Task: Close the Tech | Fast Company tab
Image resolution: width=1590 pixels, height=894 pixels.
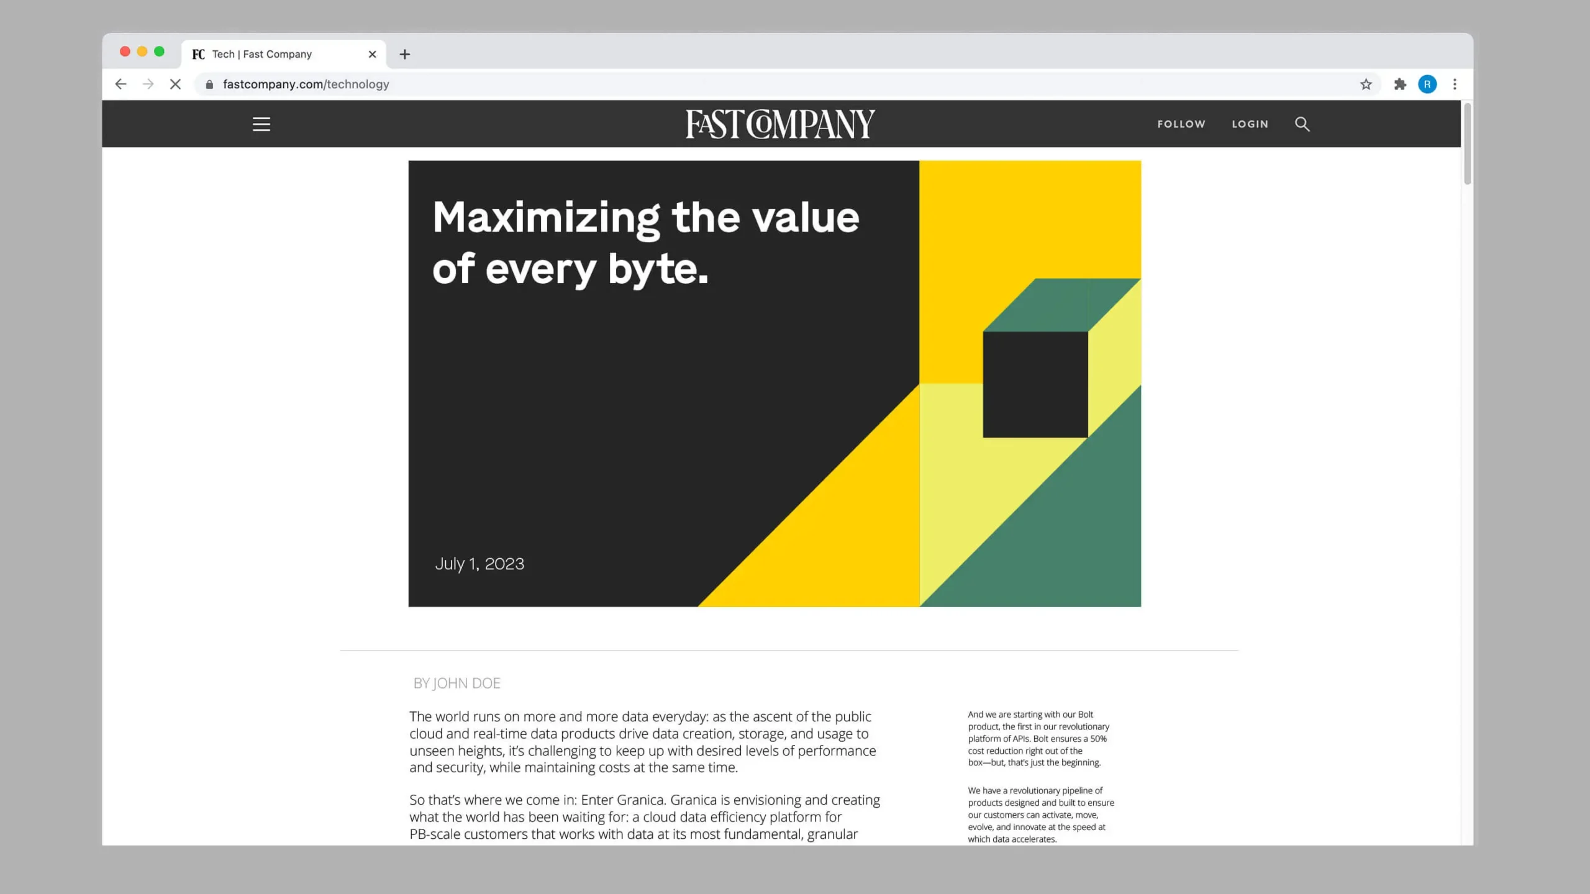Action: tap(372, 54)
